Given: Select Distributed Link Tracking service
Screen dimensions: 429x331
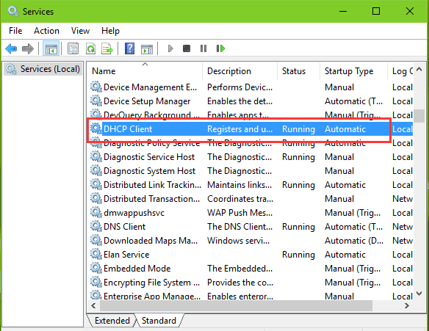Looking at the screenshot, I should point(152,185).
